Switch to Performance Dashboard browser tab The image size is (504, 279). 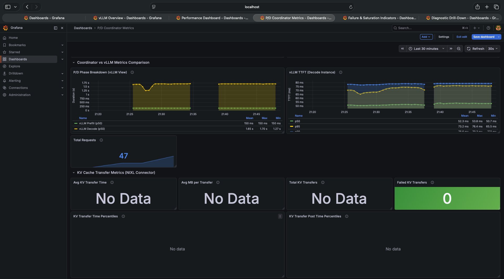coord(212,18)
